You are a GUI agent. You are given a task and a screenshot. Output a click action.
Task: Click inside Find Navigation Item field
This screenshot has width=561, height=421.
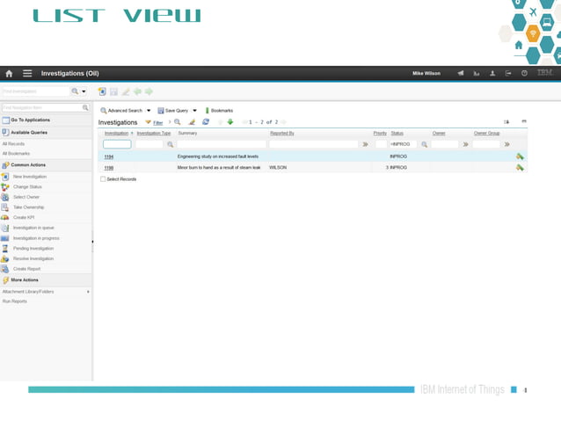pyautogui.click(x=42, y=107)
